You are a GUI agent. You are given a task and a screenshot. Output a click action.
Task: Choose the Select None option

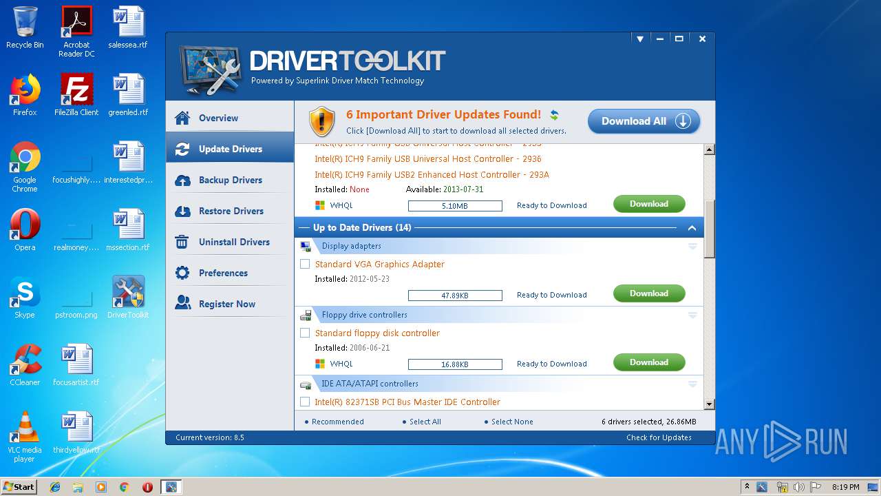[x=509, y=422]
